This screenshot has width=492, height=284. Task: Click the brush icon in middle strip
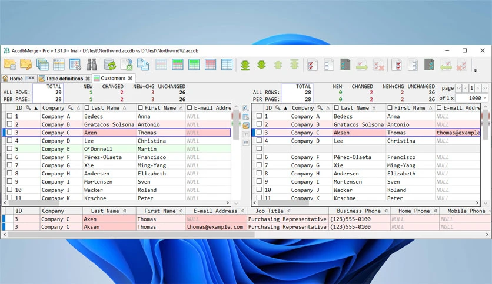245,126
